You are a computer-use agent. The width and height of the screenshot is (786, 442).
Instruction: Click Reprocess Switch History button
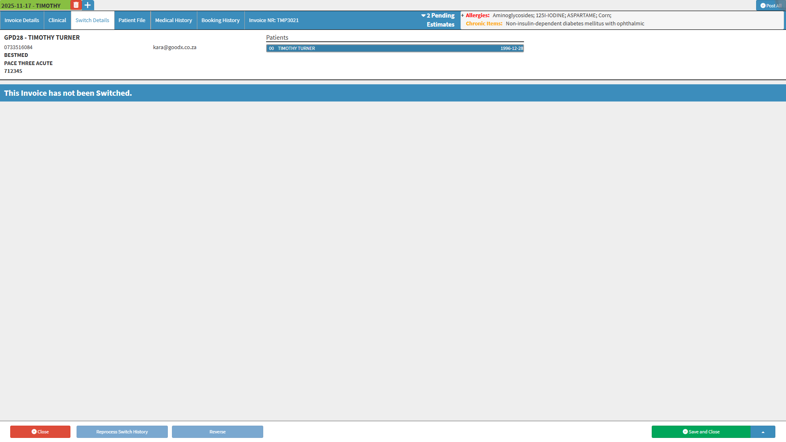(x=122, y=432)
